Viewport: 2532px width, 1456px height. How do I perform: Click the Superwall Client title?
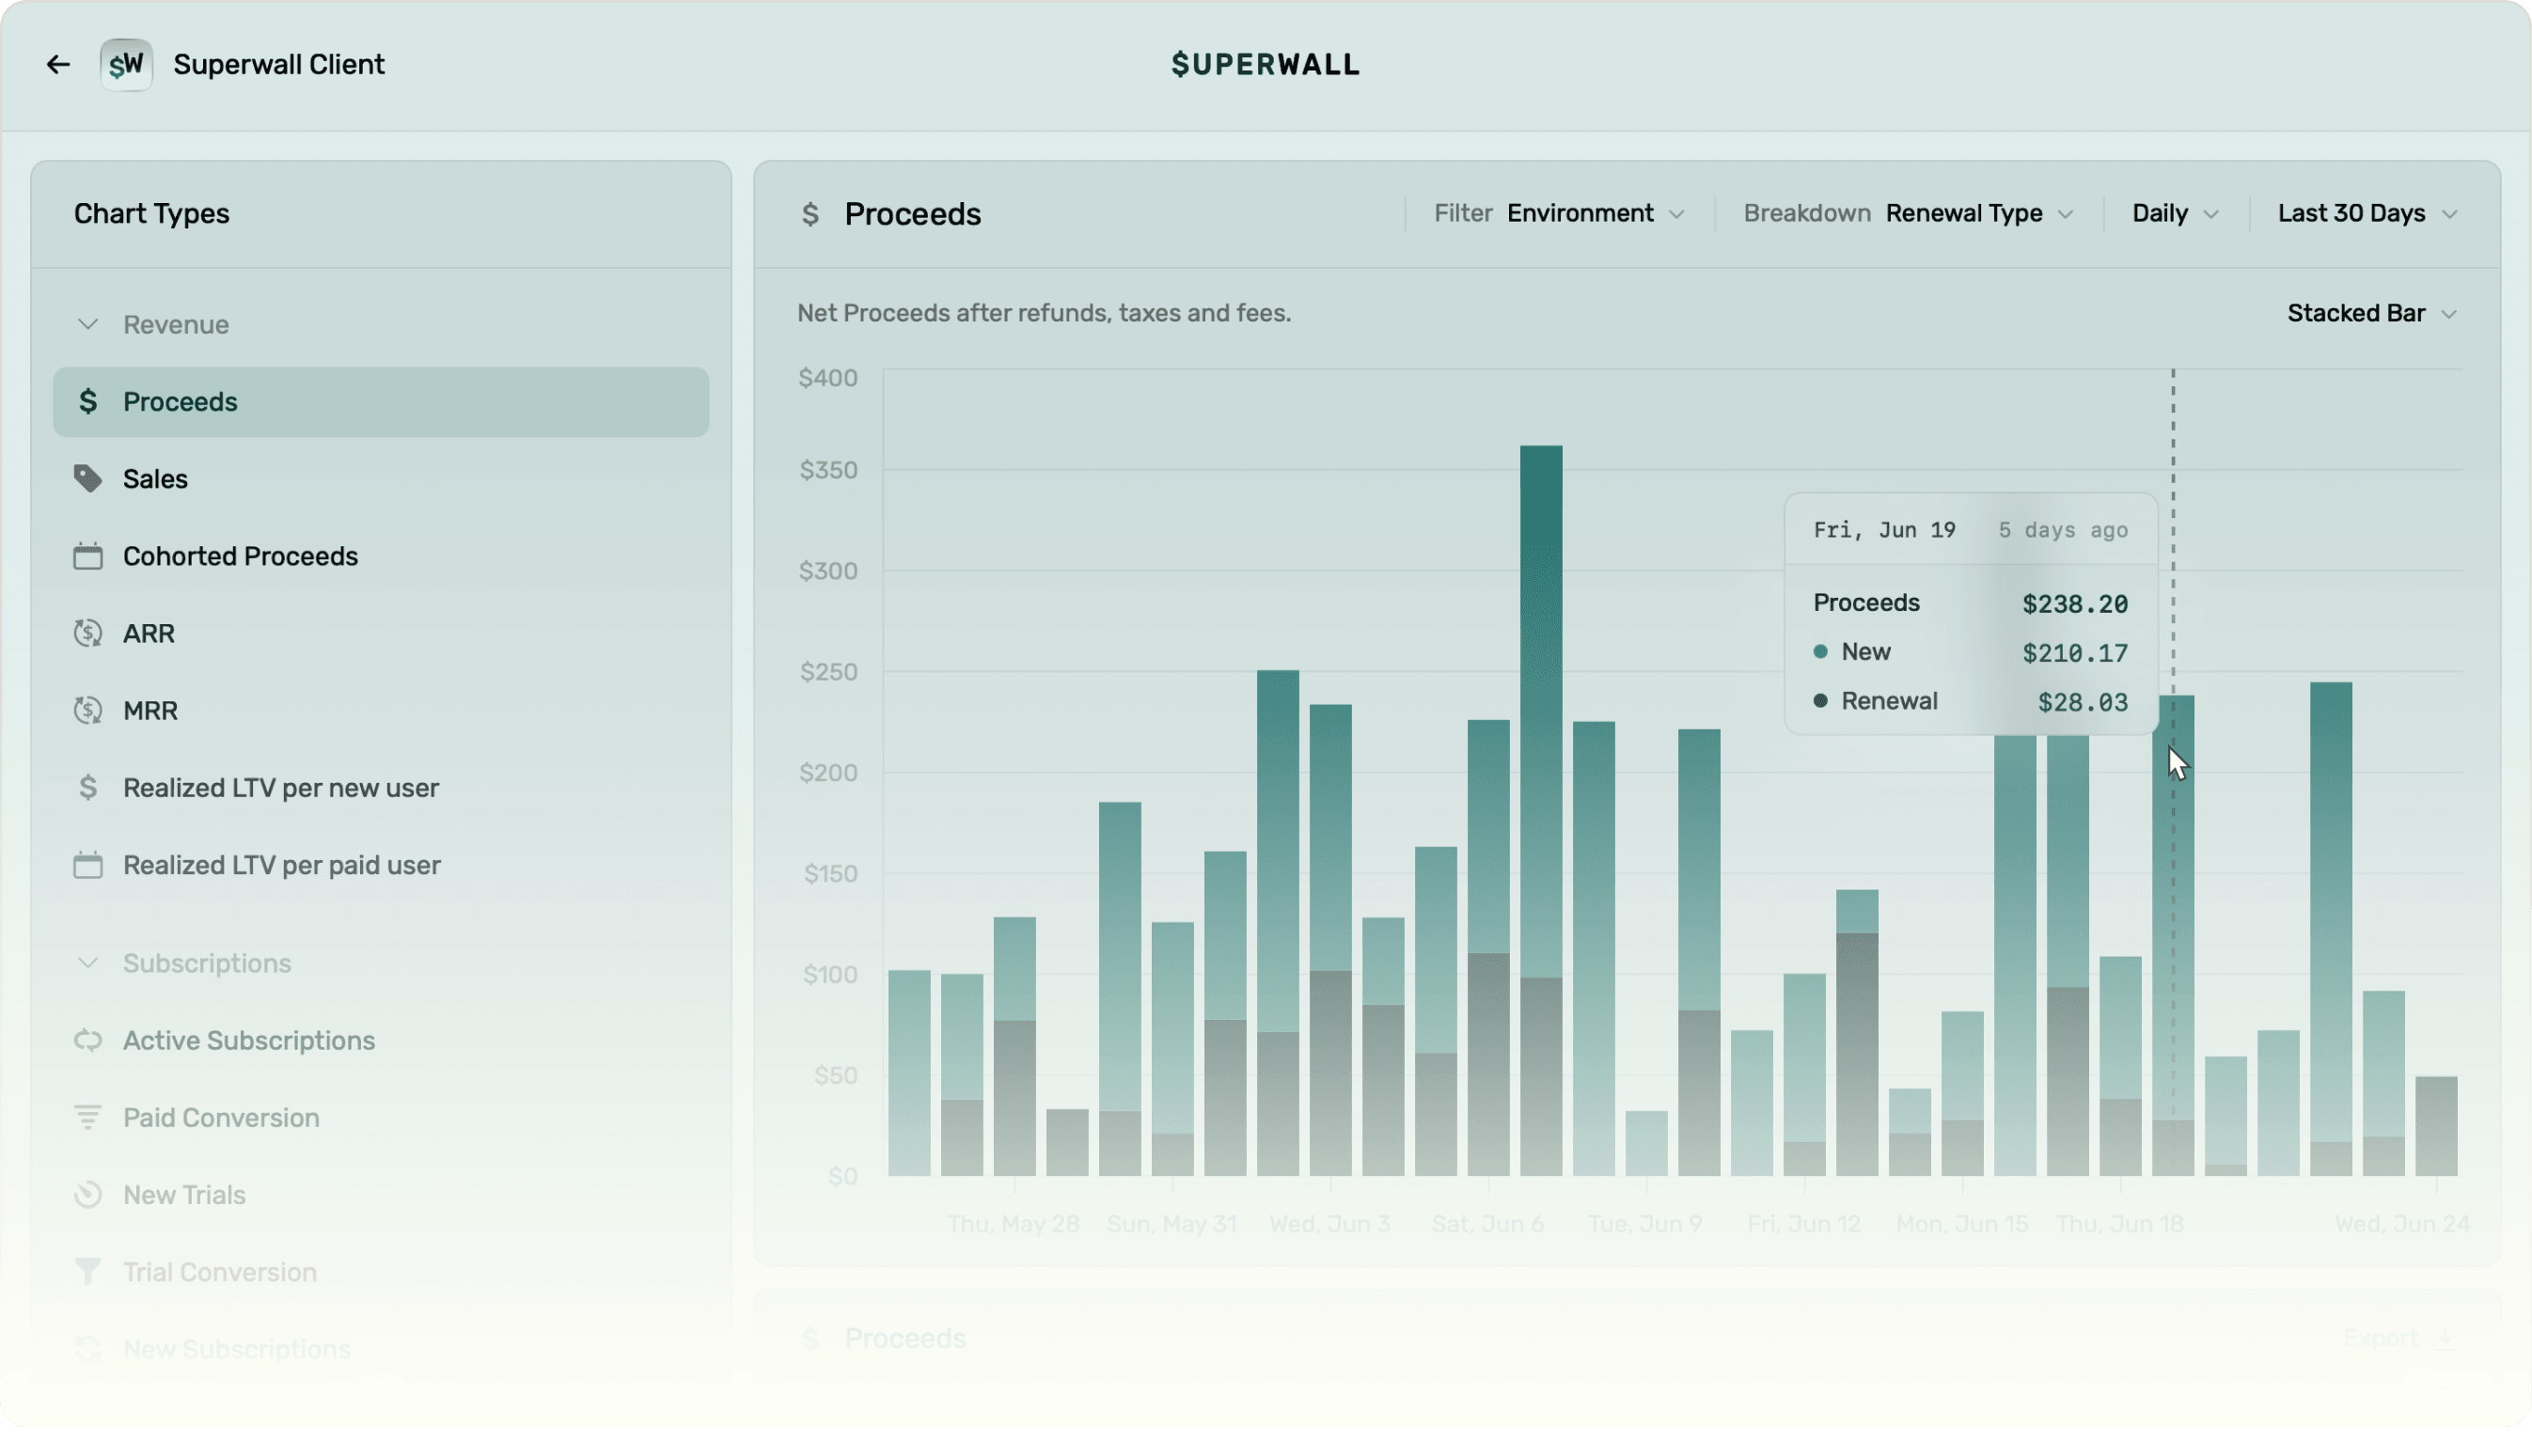[279, 65]
